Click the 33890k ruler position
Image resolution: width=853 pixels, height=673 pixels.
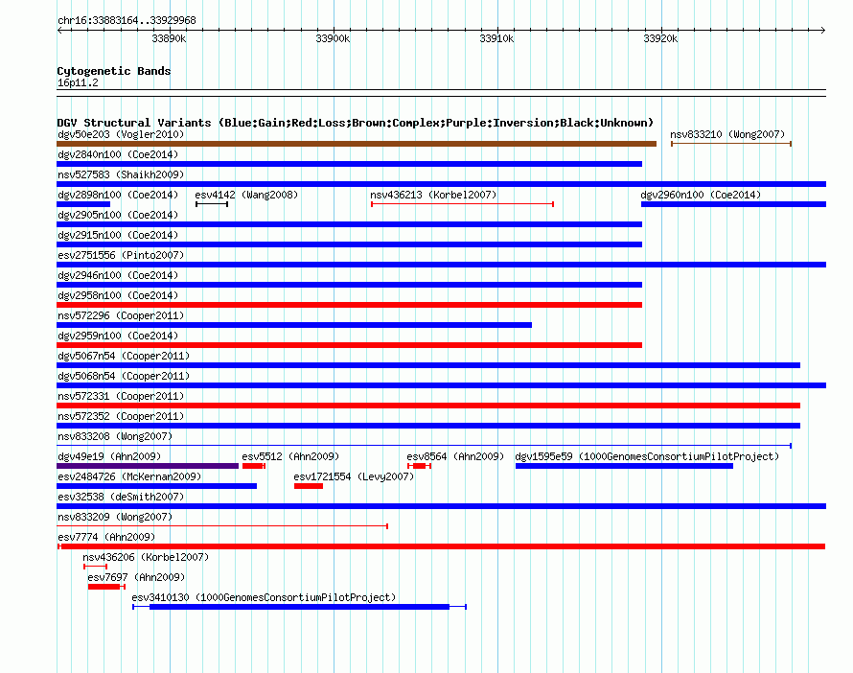(x=169, y=38)
